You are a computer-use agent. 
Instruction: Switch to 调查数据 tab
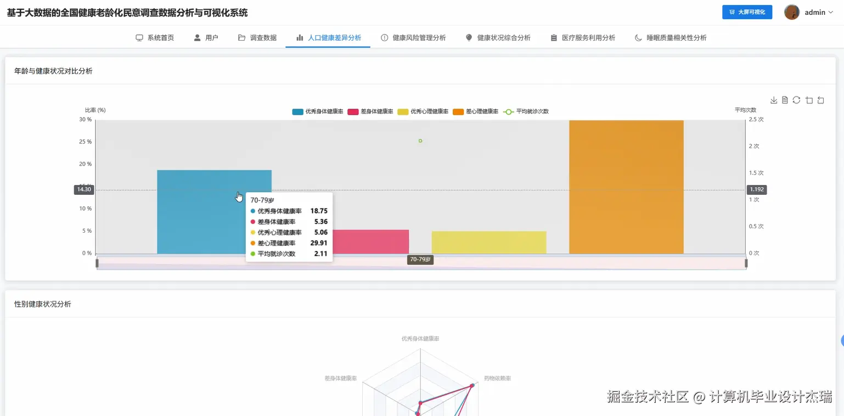pyautogui.click(x=257, y=38)
